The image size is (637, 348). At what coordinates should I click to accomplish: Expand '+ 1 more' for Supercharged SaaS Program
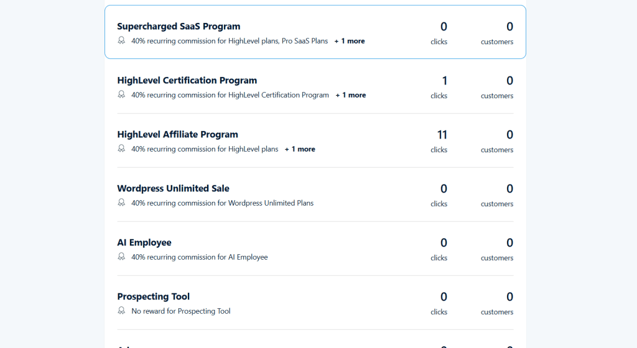pos(350,41)
